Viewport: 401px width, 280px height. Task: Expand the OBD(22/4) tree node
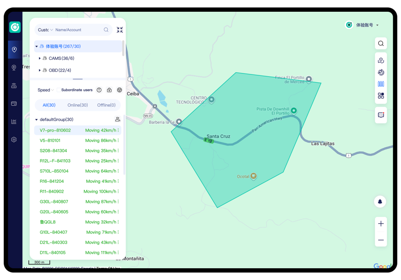40,71
